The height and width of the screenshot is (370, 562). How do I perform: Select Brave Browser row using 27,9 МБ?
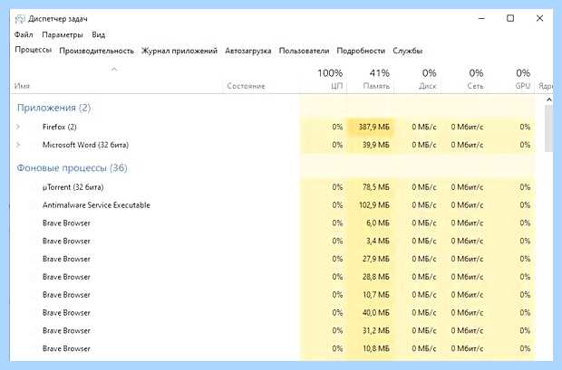[x=274, y=259]
